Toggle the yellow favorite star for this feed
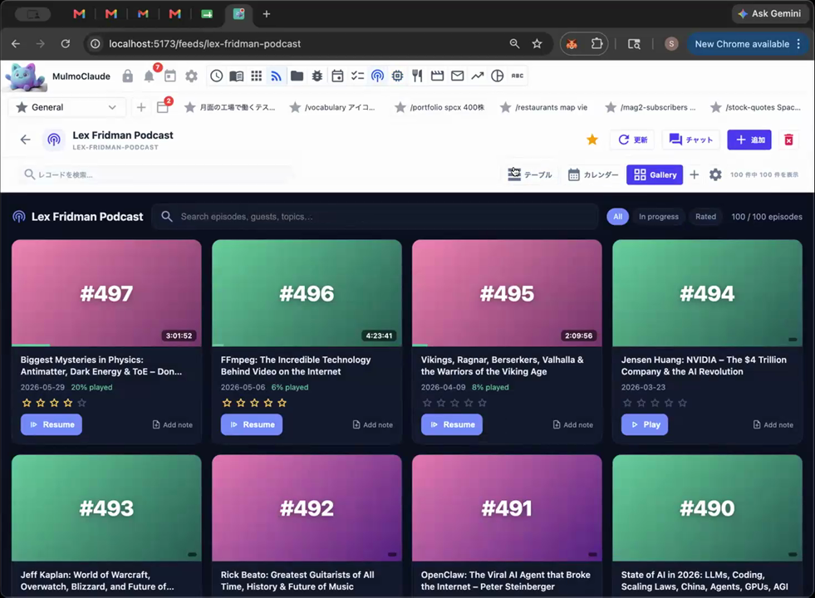 (592, 140)
